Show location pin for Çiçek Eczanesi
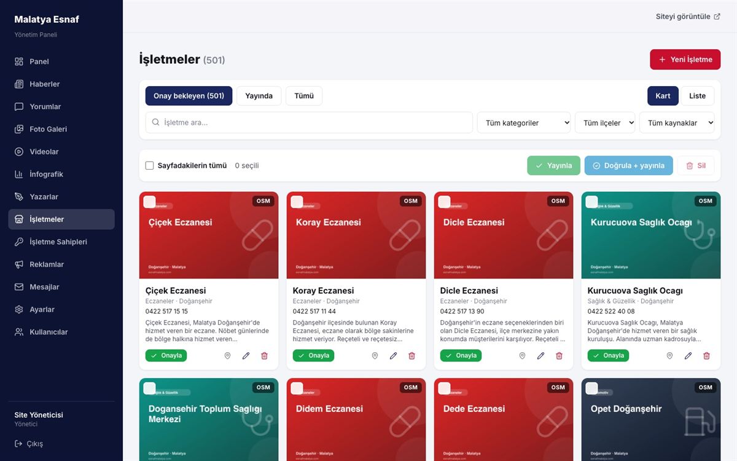 (x=227, y=356)
